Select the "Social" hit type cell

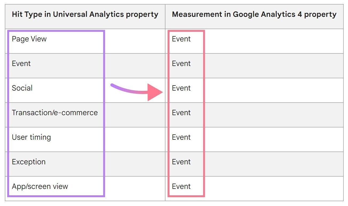(22, 88)
